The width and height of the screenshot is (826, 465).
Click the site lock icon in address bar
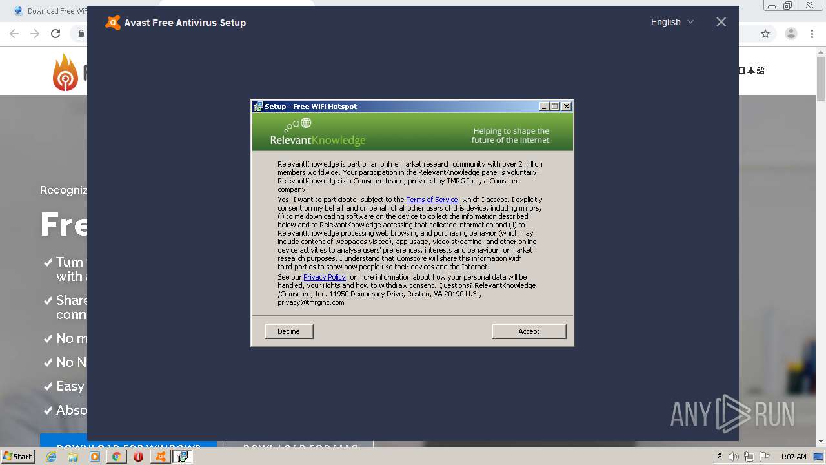(x=81, y=34)
